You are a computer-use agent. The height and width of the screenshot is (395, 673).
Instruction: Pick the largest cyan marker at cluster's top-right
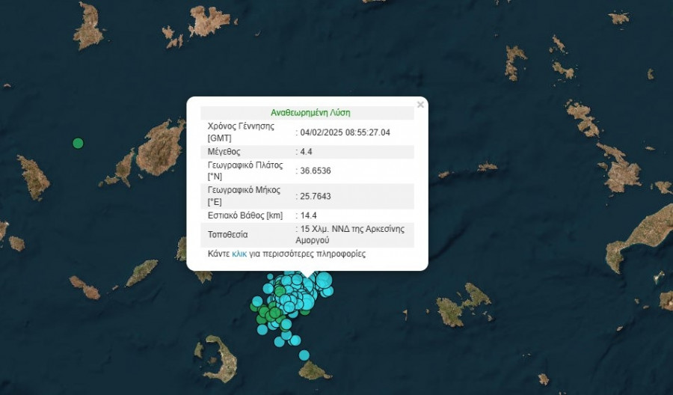click(323, 281)
